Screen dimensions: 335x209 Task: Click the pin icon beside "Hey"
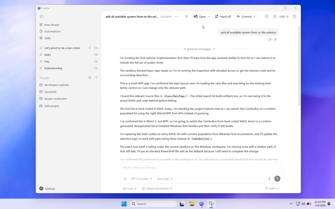(41, 61)
